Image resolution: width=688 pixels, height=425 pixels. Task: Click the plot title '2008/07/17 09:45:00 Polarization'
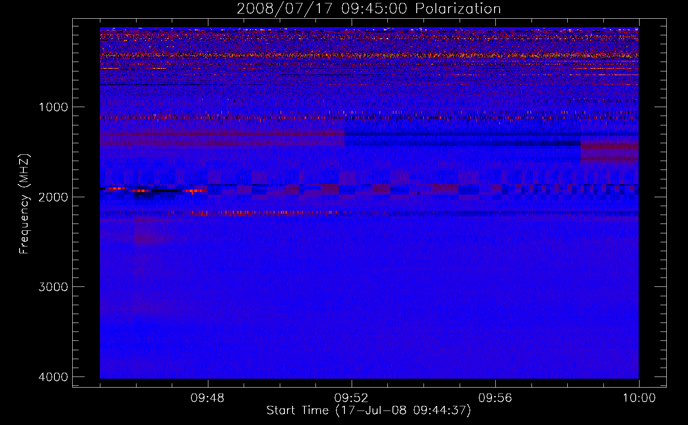(369, 9)
